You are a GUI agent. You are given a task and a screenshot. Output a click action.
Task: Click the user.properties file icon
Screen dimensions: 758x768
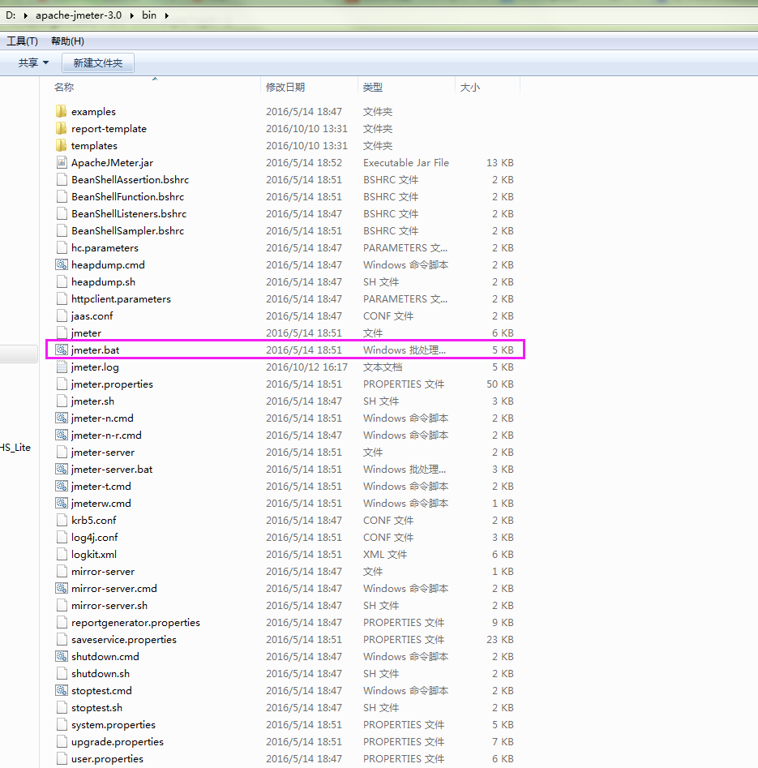tap(62, 759)
